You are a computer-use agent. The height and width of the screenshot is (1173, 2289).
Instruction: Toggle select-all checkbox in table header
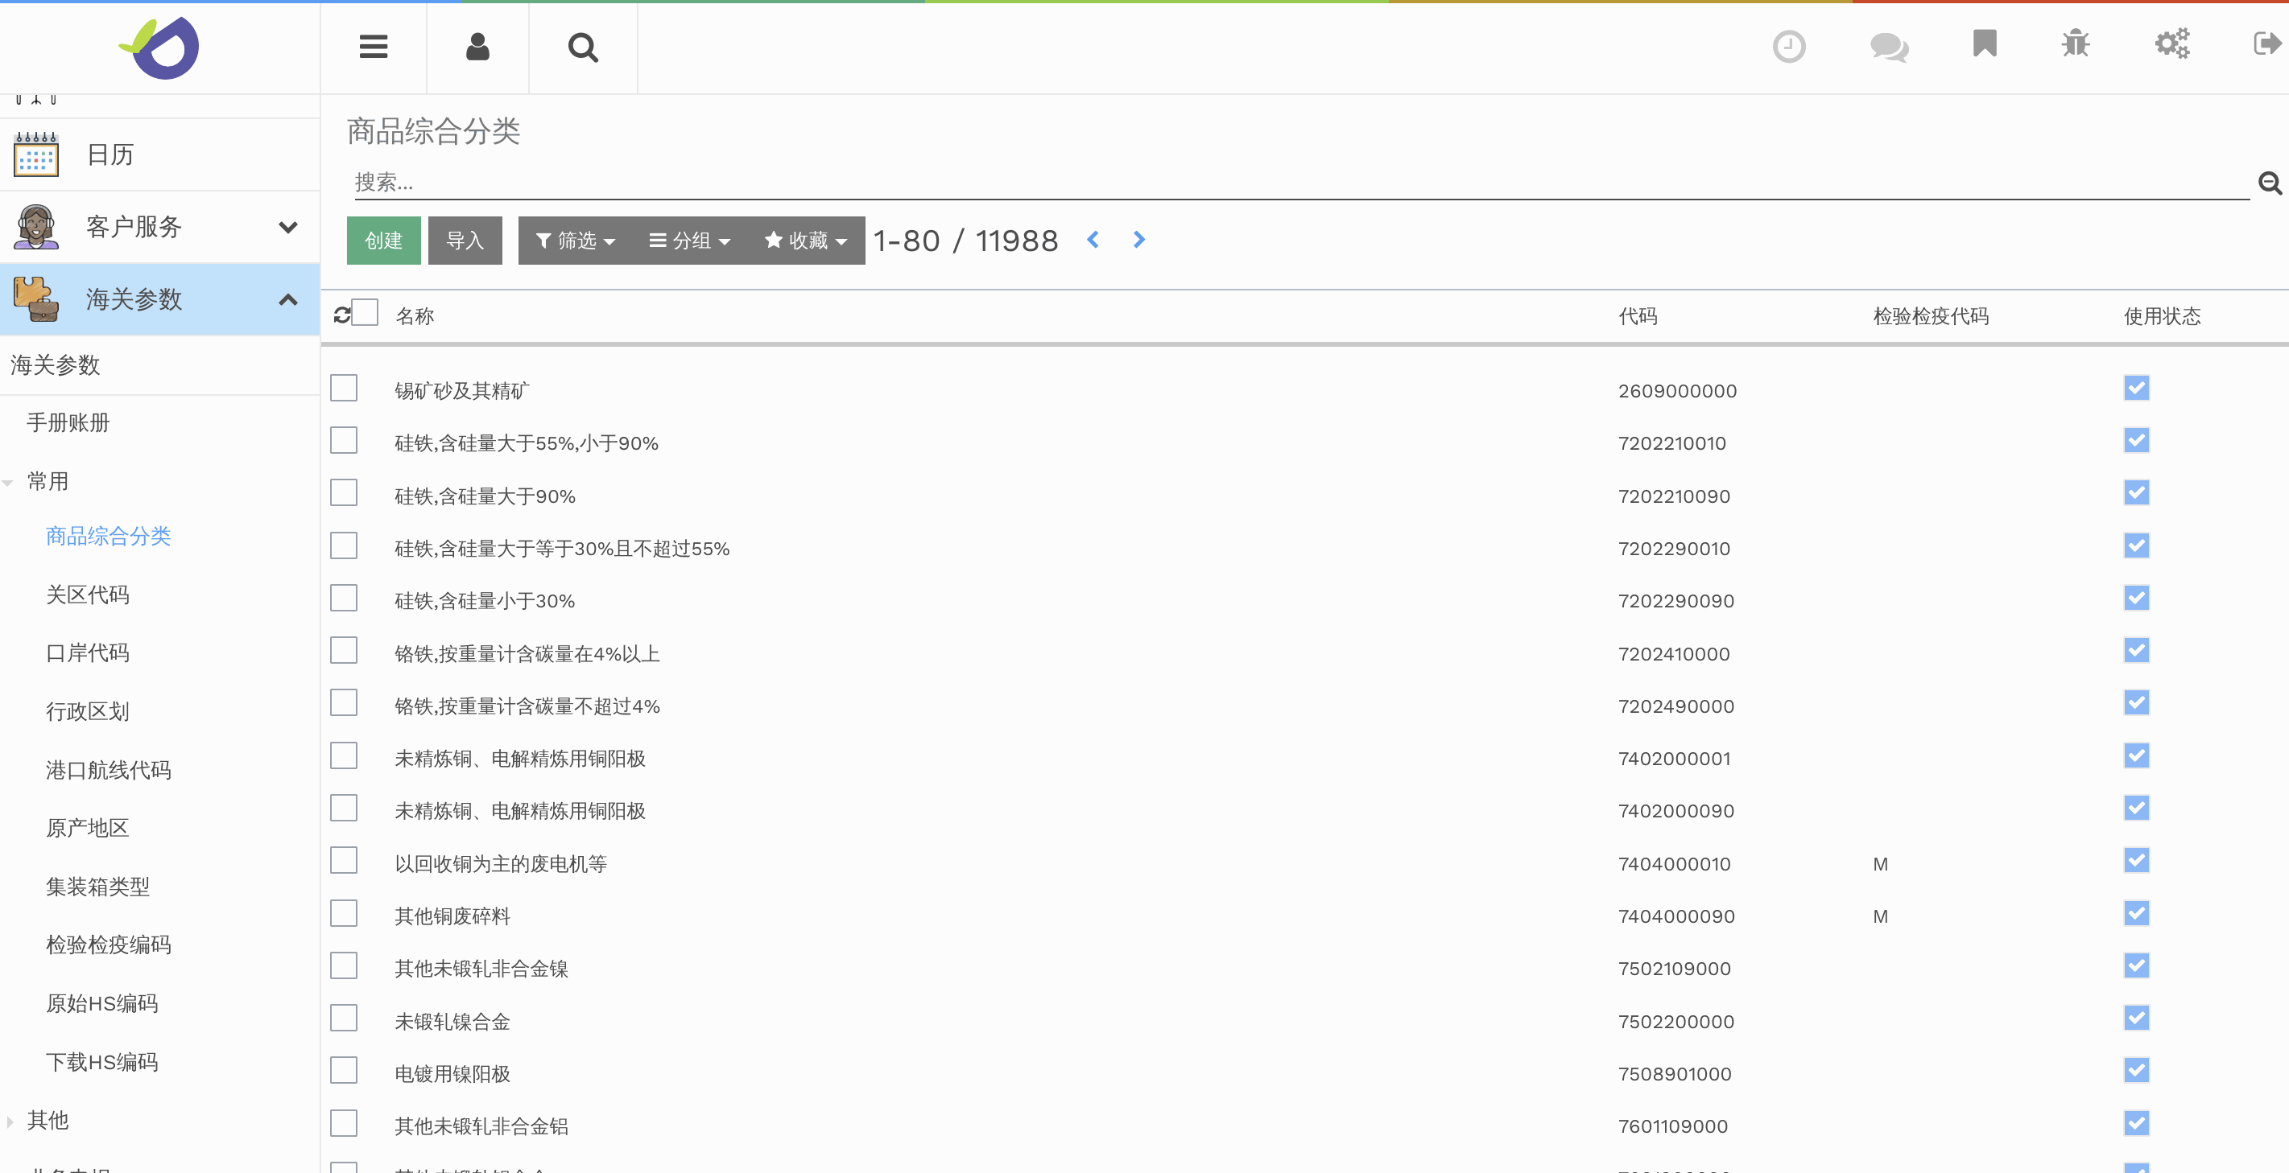(366, 314)
